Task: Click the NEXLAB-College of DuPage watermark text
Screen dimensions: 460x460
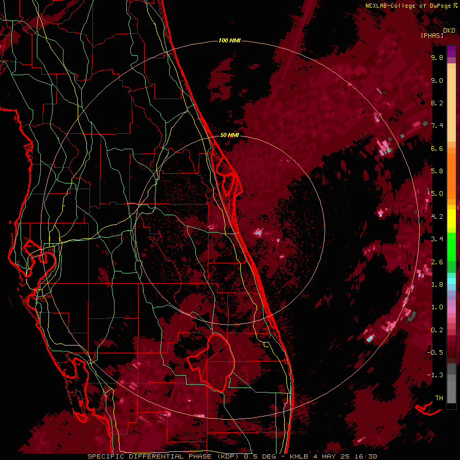Action: (408, 6)
